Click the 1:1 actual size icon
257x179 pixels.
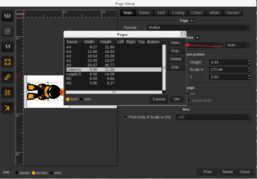(7, 47)
